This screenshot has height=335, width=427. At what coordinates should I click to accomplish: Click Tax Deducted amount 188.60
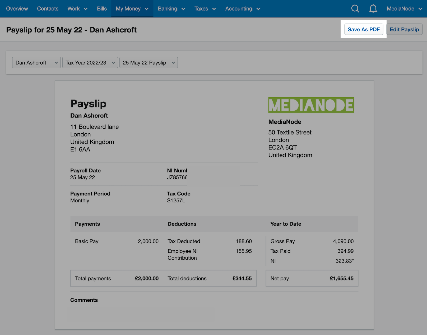click(244, 241)
